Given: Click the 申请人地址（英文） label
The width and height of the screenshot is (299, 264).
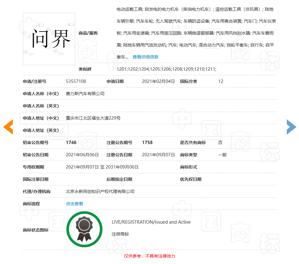Looking at the screenshot, I should pyautogui.click(x=41, y=130).
